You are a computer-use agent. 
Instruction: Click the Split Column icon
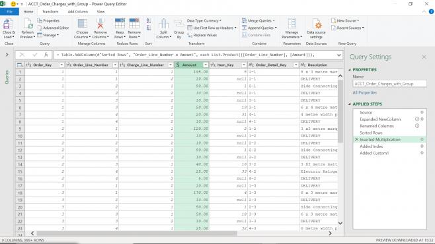[x=163, y=24]
